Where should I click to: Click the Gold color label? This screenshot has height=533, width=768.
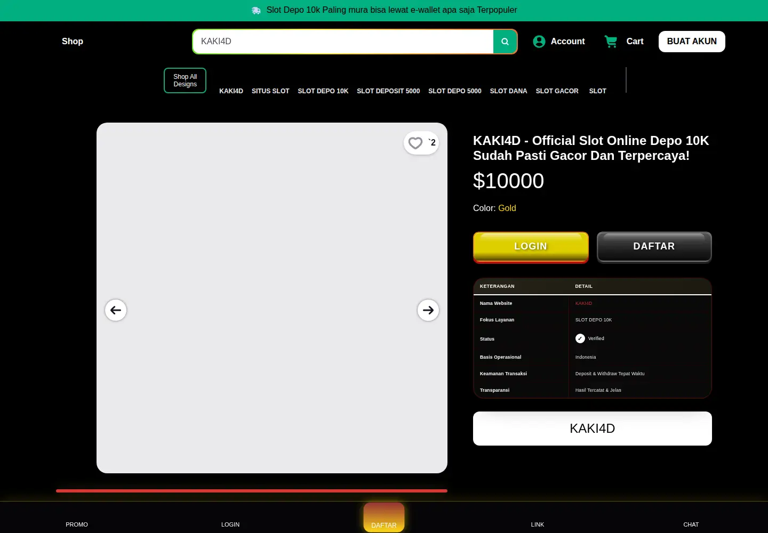pyautogui.click(x=507, y=208)
